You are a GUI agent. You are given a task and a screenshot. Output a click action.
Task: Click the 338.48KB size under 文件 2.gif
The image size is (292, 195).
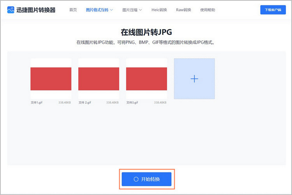coord(113,103)
